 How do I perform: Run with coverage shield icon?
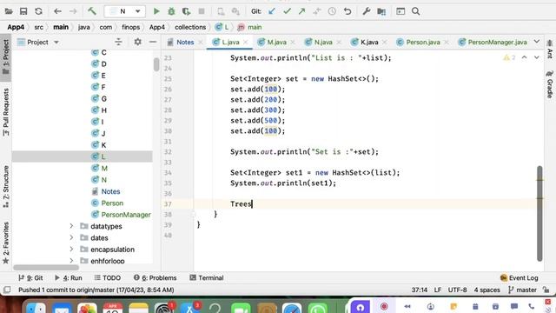click(x=186, y=11)
